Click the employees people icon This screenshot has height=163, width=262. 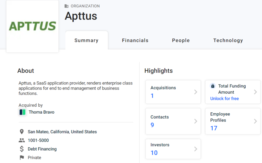point(22,140)
